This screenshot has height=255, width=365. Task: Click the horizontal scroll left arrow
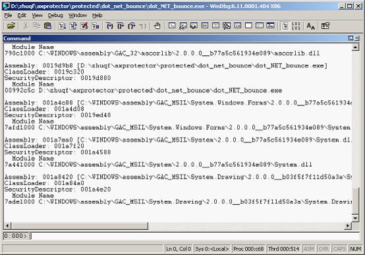(x=7, y=225)
